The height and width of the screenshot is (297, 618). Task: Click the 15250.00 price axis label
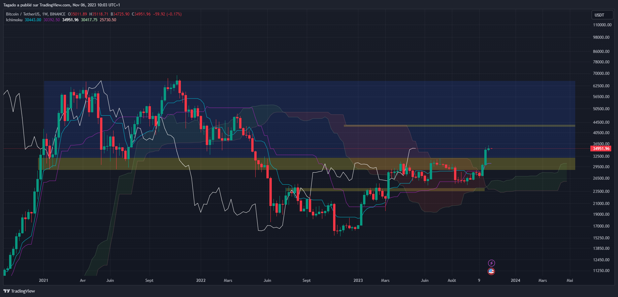601,238
